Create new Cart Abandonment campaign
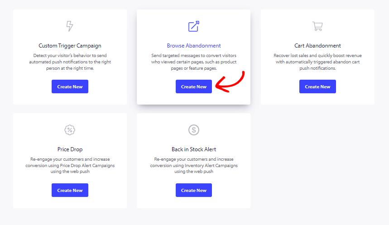This screenshot has width=389, height=225. (x=317, y=86)
